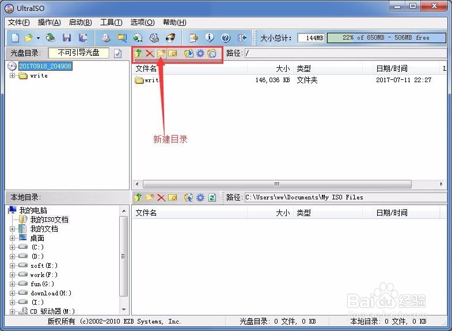This screenshot has width=452, height=331.
Task: Click the gear icon in local pane toolbar
Action: pos(200,198)
